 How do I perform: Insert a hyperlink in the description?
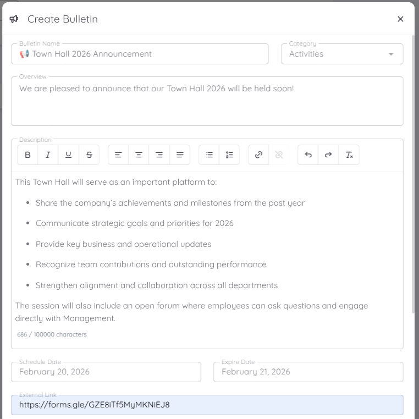click(x=258, y=155)
